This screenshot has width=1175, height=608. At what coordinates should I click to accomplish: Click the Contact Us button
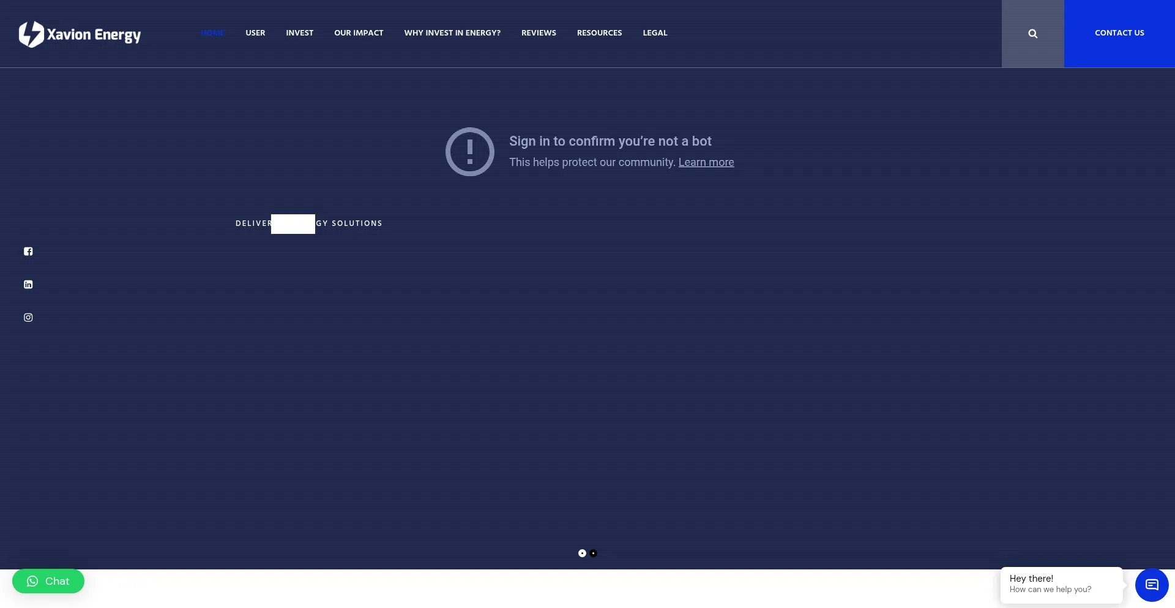[1119, 33]
